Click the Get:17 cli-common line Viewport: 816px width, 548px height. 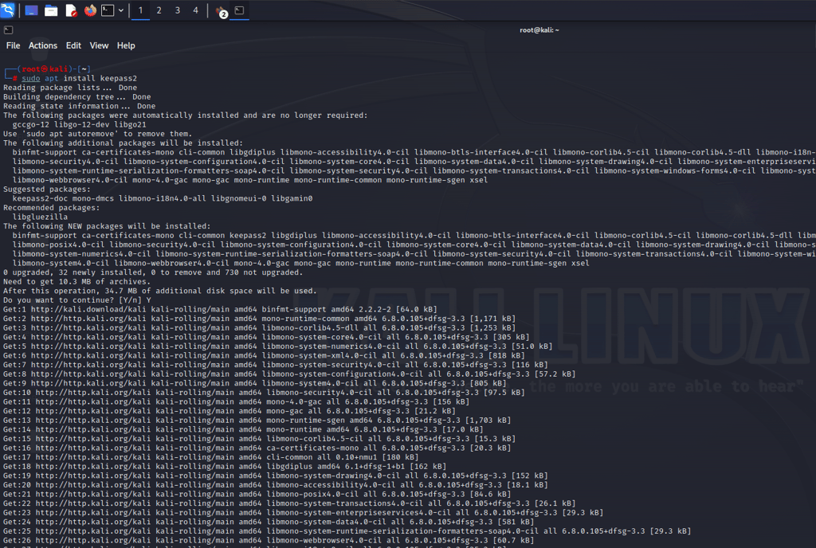click(x=210, y=457)
